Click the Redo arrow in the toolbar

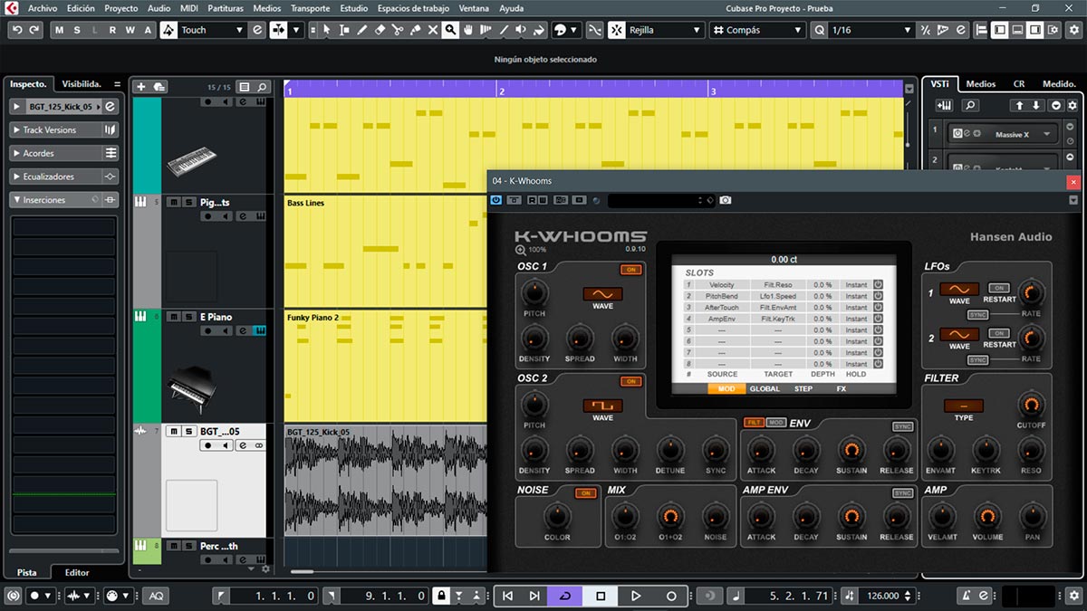tap(34, 30)
